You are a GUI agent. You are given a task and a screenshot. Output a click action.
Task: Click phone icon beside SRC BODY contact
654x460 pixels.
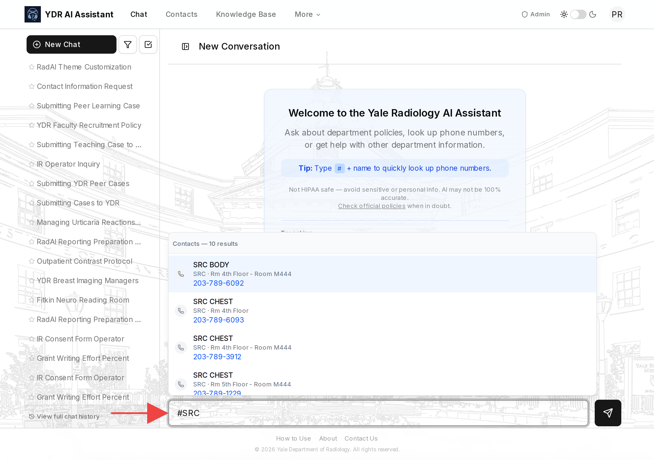(x=181, y=274)
